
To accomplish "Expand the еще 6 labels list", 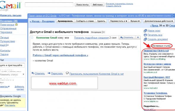I will coord(4,45).
